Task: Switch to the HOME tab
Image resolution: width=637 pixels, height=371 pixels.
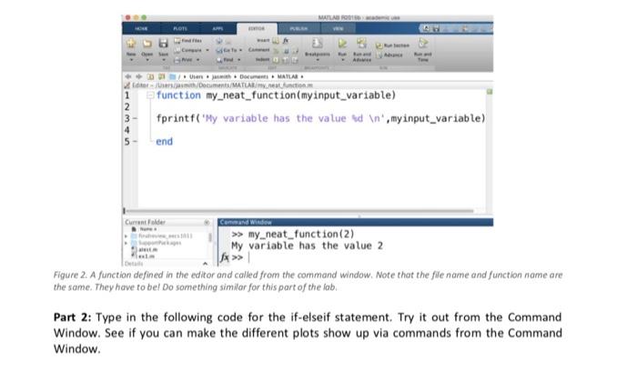Action: click(141, 29)
